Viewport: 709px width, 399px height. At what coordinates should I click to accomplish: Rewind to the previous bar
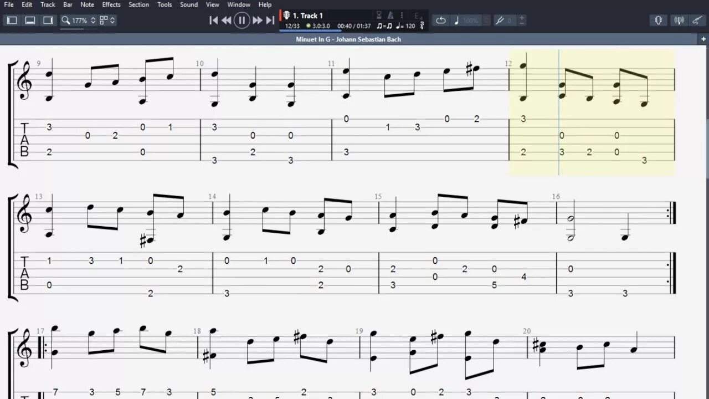pos(227,21)
